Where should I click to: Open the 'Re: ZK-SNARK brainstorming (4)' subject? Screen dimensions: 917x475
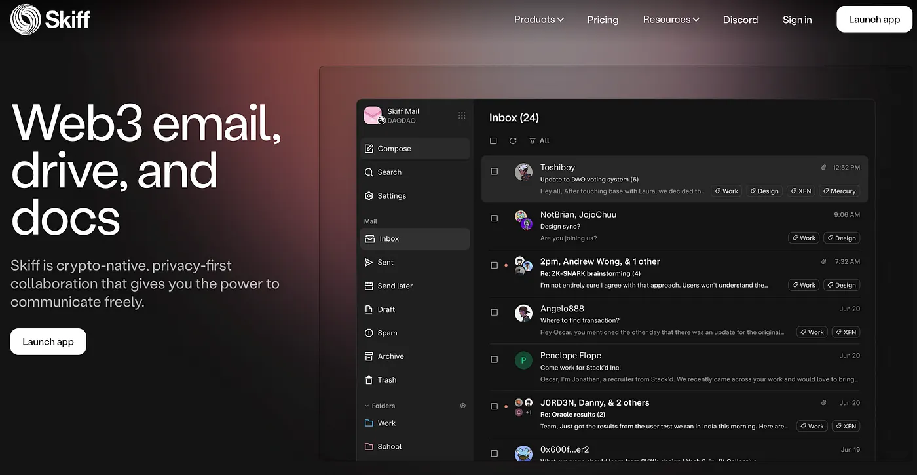590,273
